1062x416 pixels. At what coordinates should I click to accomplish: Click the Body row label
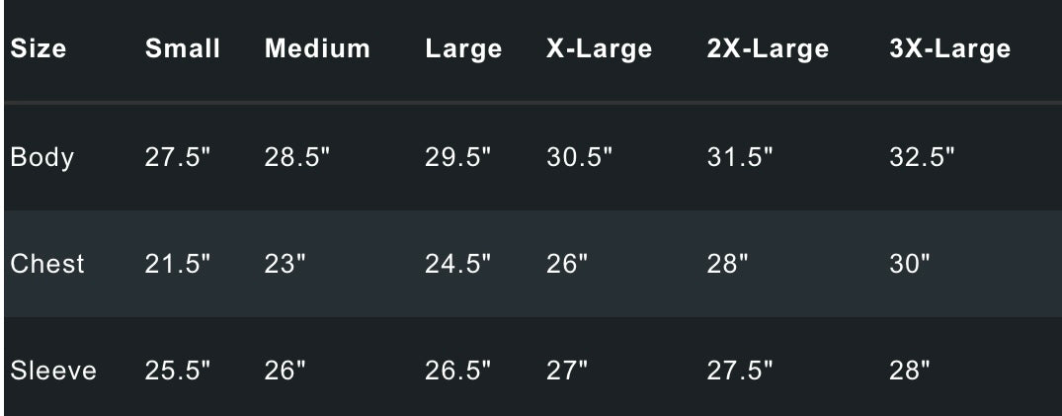click(x=41, y=157)
